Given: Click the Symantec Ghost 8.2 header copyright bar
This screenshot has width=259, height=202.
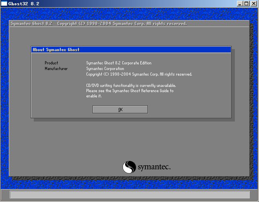Looking at the screenshot, I should (x=129, y=24).
